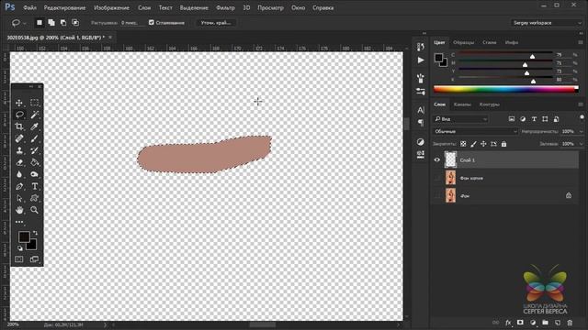The image size is (588, 330).
Task: Create a new layer group
Action: coord(545,323)
